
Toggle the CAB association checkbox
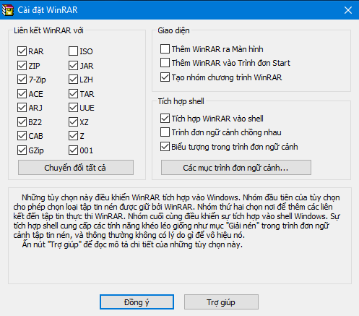point(22,136)
